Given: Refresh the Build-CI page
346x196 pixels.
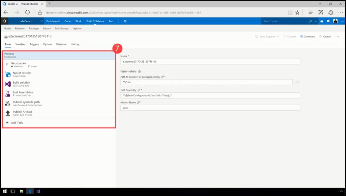Looking at the screenshot, I should click(x=27, y=13).
